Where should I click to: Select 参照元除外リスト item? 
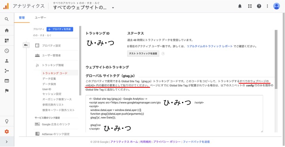click(53, 105)
